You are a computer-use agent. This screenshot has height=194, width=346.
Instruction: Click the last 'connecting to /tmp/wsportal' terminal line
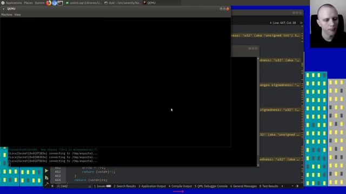(x=53, y=161)
